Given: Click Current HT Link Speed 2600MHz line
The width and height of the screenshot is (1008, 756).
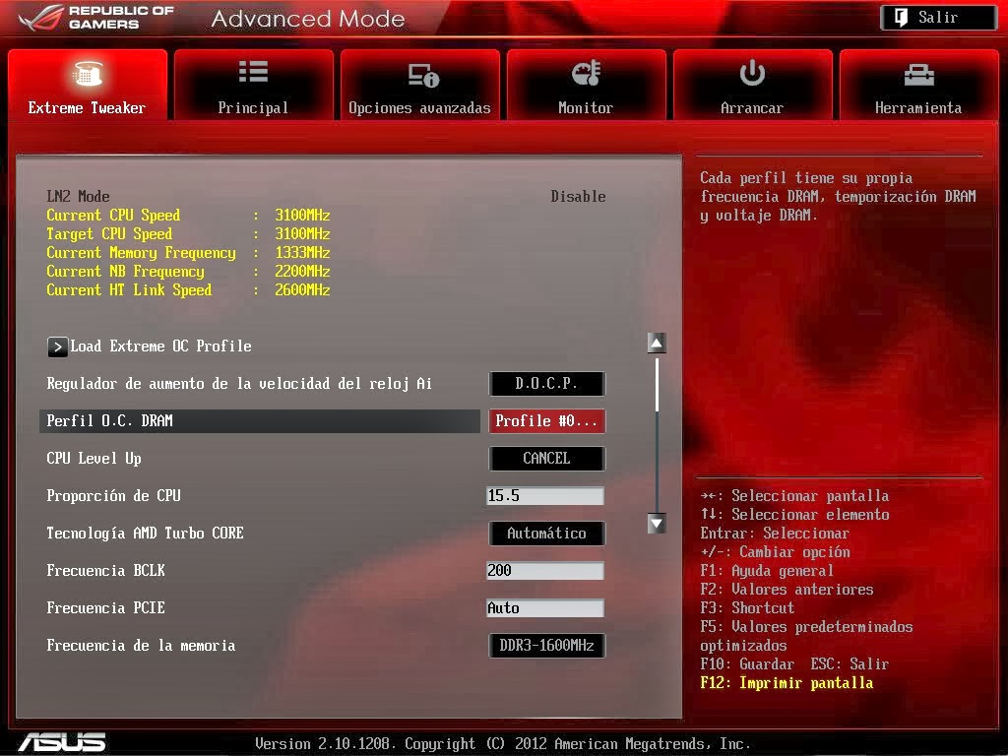Looking at the screenshot, I should (x=188, y=290).
